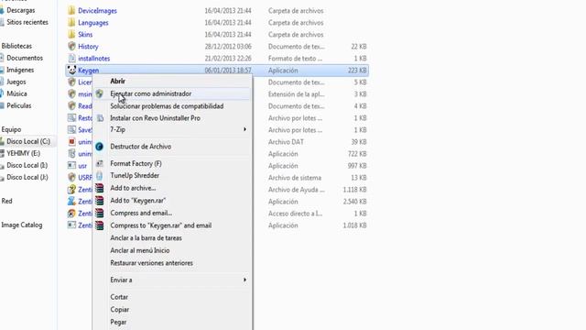The width and height of the screenshot is (586, 330).
Task: Click the icon in 722 KB application row
Action: point(71,154)
